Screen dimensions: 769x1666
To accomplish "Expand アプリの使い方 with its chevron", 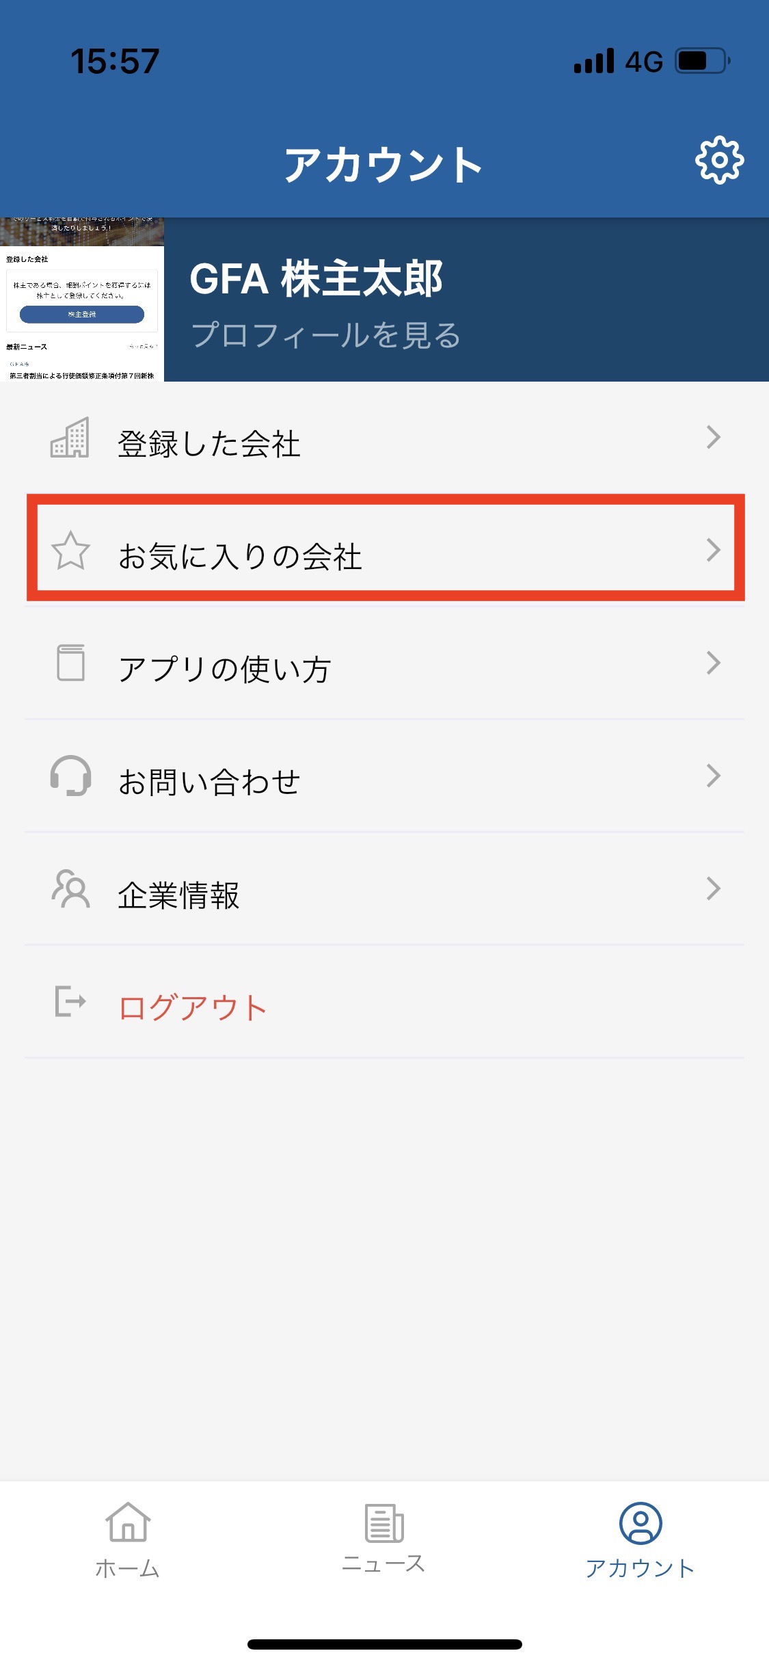I will pyautogui.click(x=713, y=663).
